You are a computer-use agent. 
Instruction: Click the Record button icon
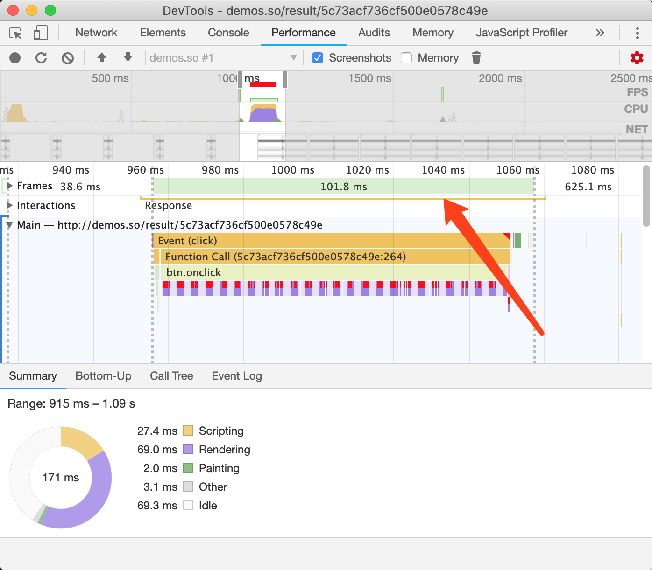15,58
